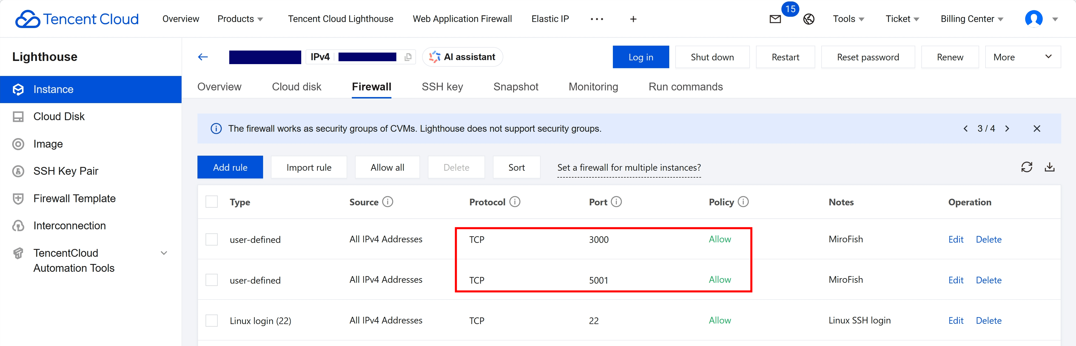Open 'Set a firewall for multiple instances?' link
The width and height of the screenshot is (1076, 346).
629,167
